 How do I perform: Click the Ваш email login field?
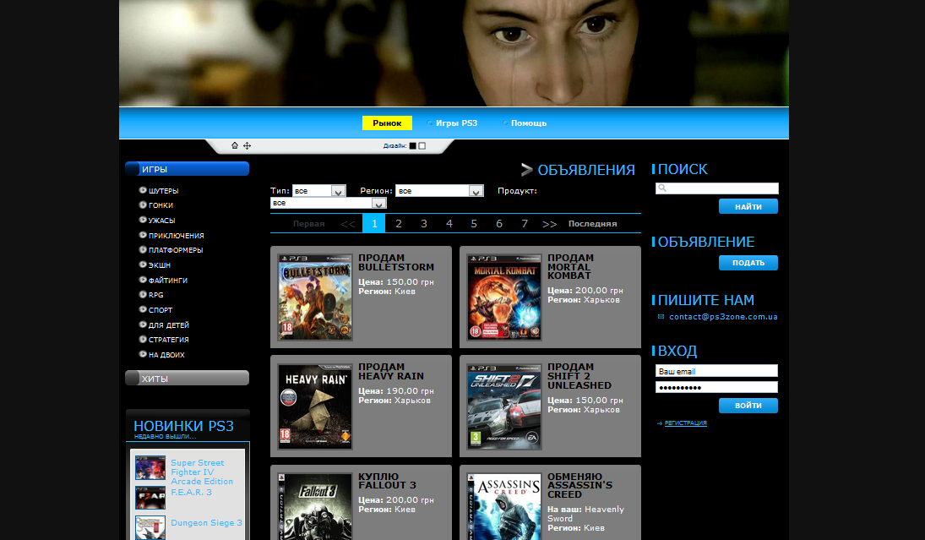tap(716, 371)
